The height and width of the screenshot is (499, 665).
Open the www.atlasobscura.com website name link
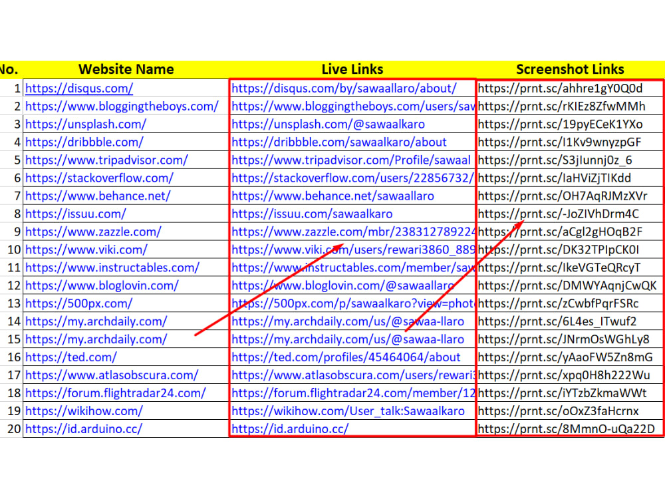(x=112, y=375)
